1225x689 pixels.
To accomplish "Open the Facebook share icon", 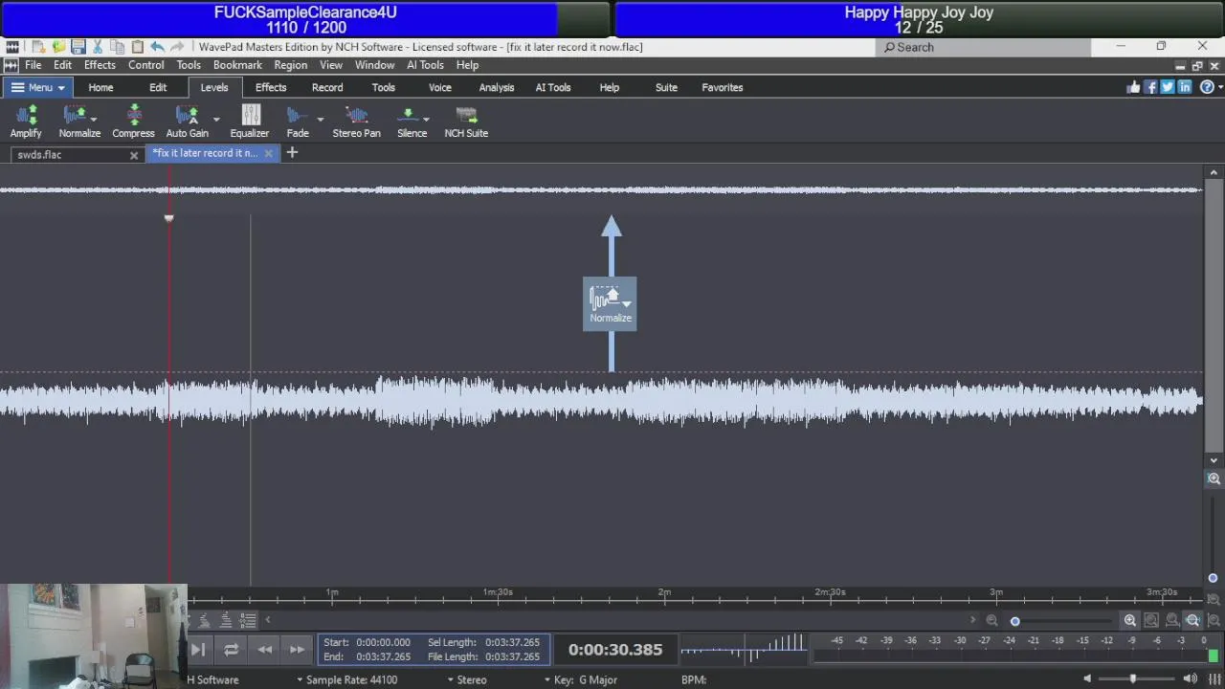I will coord(1151,87).
